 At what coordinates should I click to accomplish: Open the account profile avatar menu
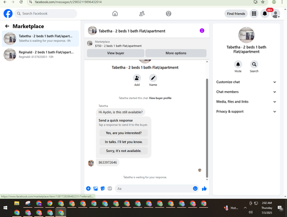276,14
